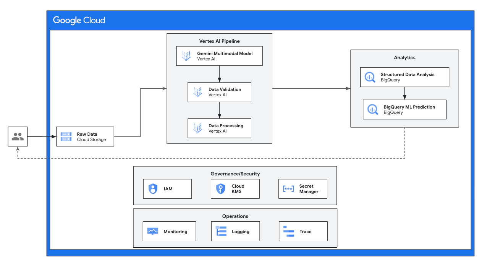Click the Cloud Storage subtitle under Raw Data
Viewport: 482px width, 266px height.
[x=92, y=139]
